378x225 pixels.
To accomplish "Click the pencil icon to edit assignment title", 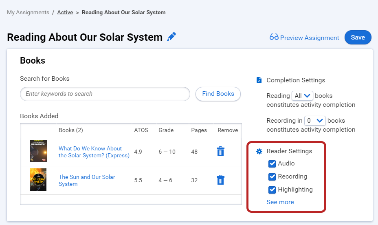I will click(x=171, y=37).
